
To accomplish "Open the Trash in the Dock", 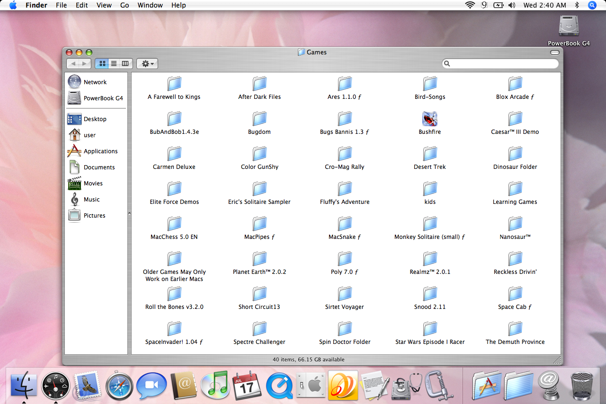I will click(x=582, y=385).
